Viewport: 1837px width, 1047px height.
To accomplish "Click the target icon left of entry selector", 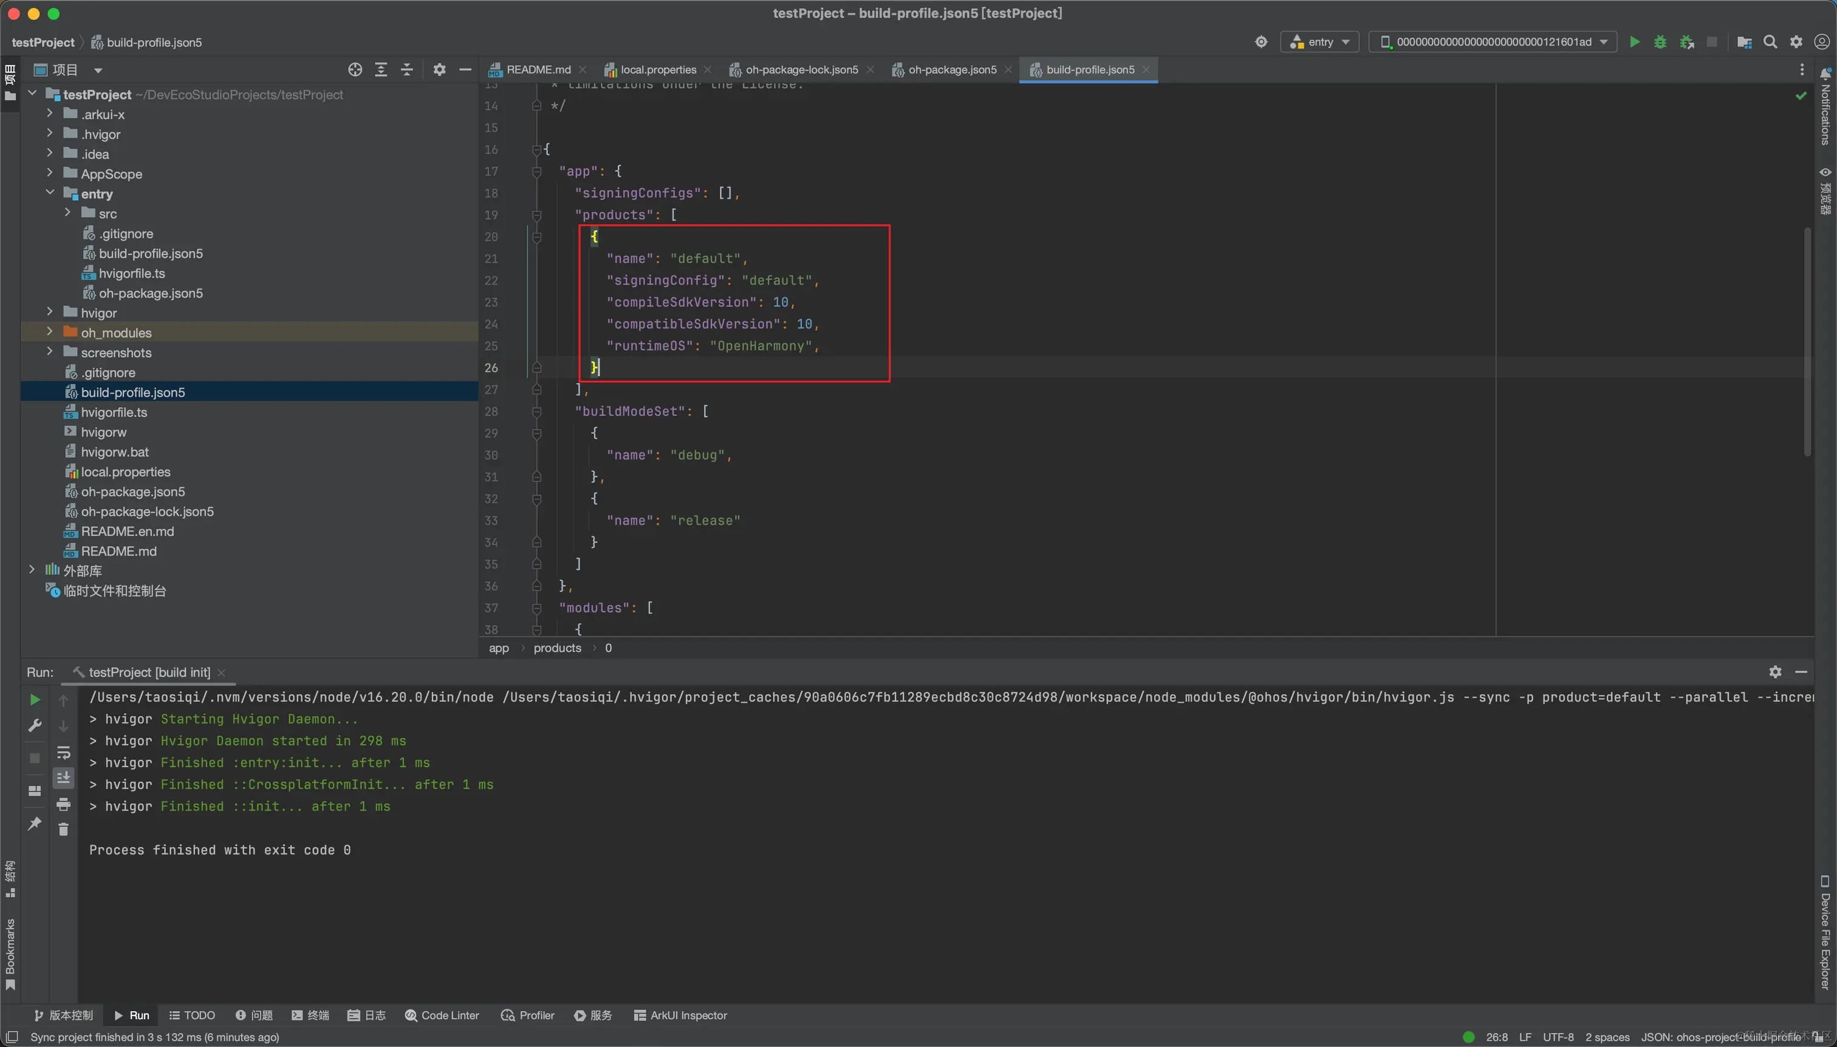I will pos(1261,42).
